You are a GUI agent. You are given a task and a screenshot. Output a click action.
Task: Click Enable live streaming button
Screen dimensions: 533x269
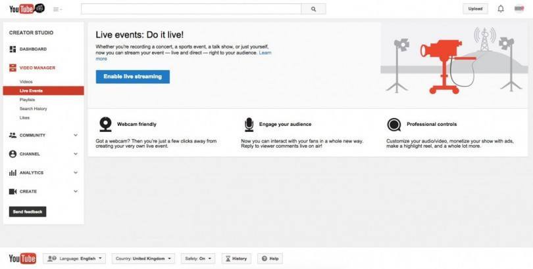pos(132,77)
